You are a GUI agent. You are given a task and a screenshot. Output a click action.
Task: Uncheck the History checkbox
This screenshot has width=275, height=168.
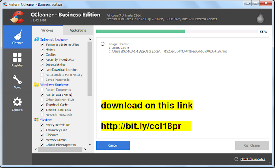pyautogui.click(x=42, y=50)
